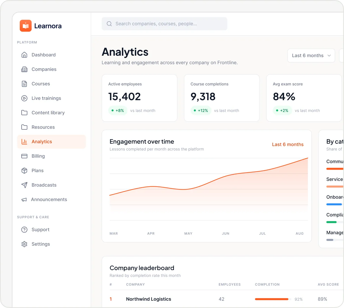
Task: Click the Billing card icon
Action: click(x=24, y=156)
